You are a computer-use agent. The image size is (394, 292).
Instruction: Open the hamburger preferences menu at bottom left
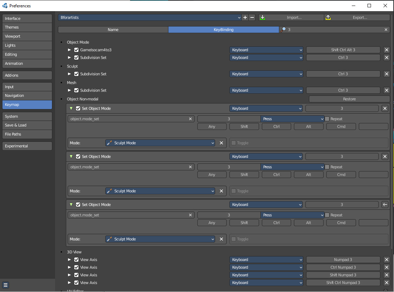(6, 285)
